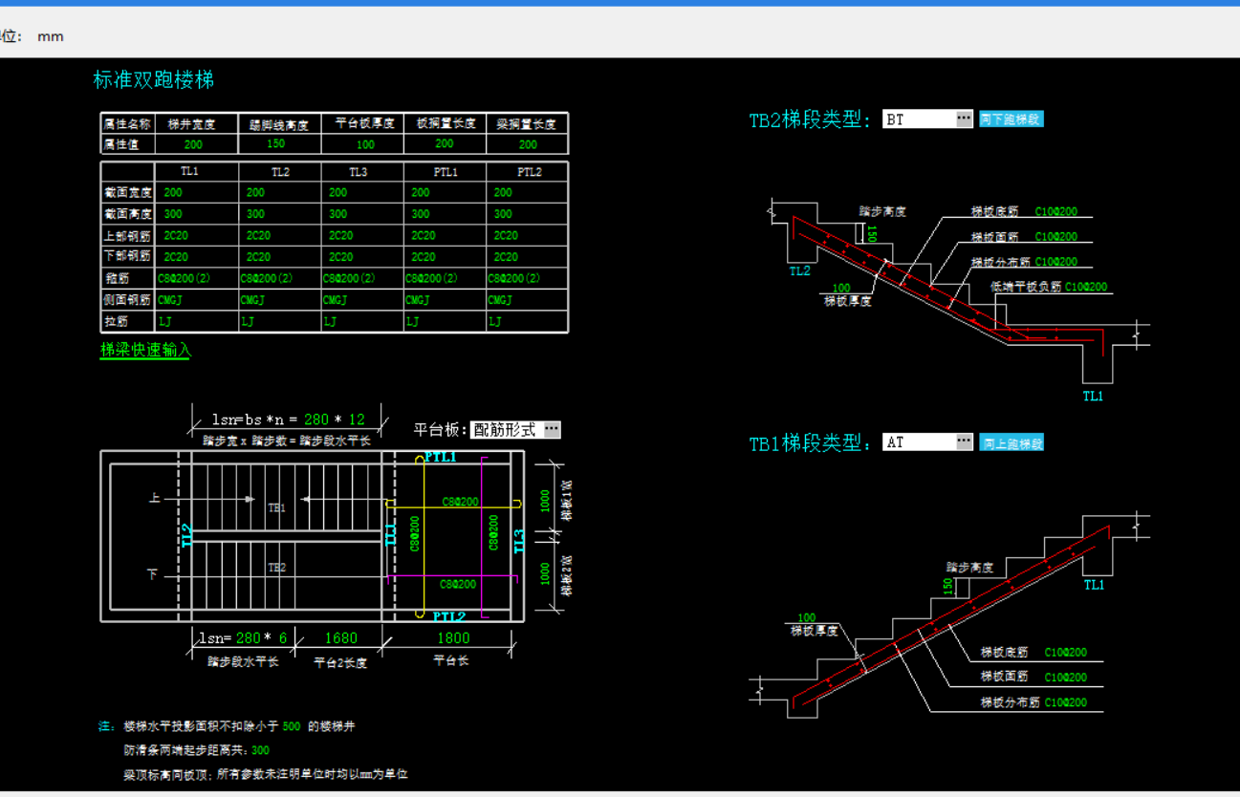Edit TL1 截面宽度 value 200

(x=173, y=192)
